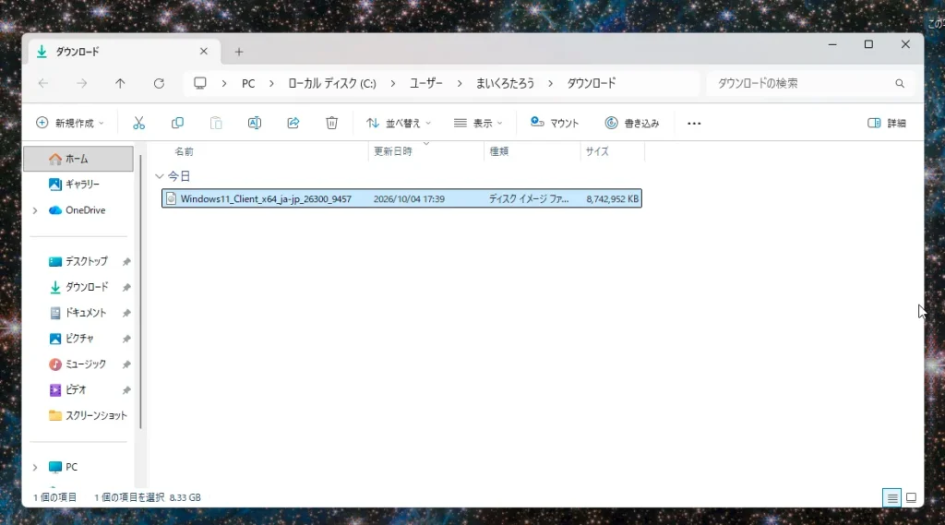Click PC in the address breadcrumb
945x525 pixels.
click(248, 83)
